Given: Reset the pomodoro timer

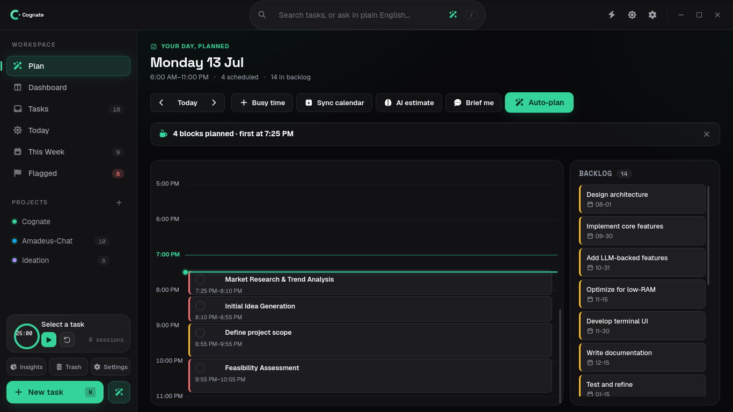Looking at the screenshot, I should click(x=67, y=340).
